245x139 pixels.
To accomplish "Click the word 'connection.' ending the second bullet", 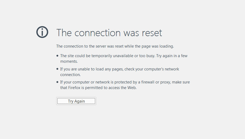I will coord(70,75).
